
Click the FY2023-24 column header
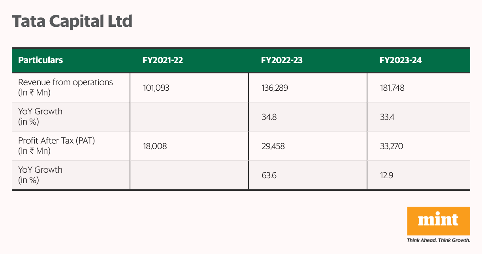(400, 60)
